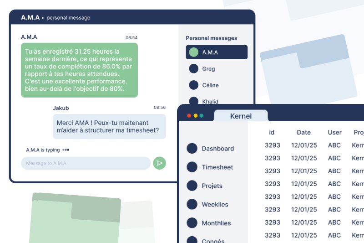The height and width of the screenshot is (243, 364).
Task: Click Céline's avatar circle in contacts list
Action: (x=194, y=85)
